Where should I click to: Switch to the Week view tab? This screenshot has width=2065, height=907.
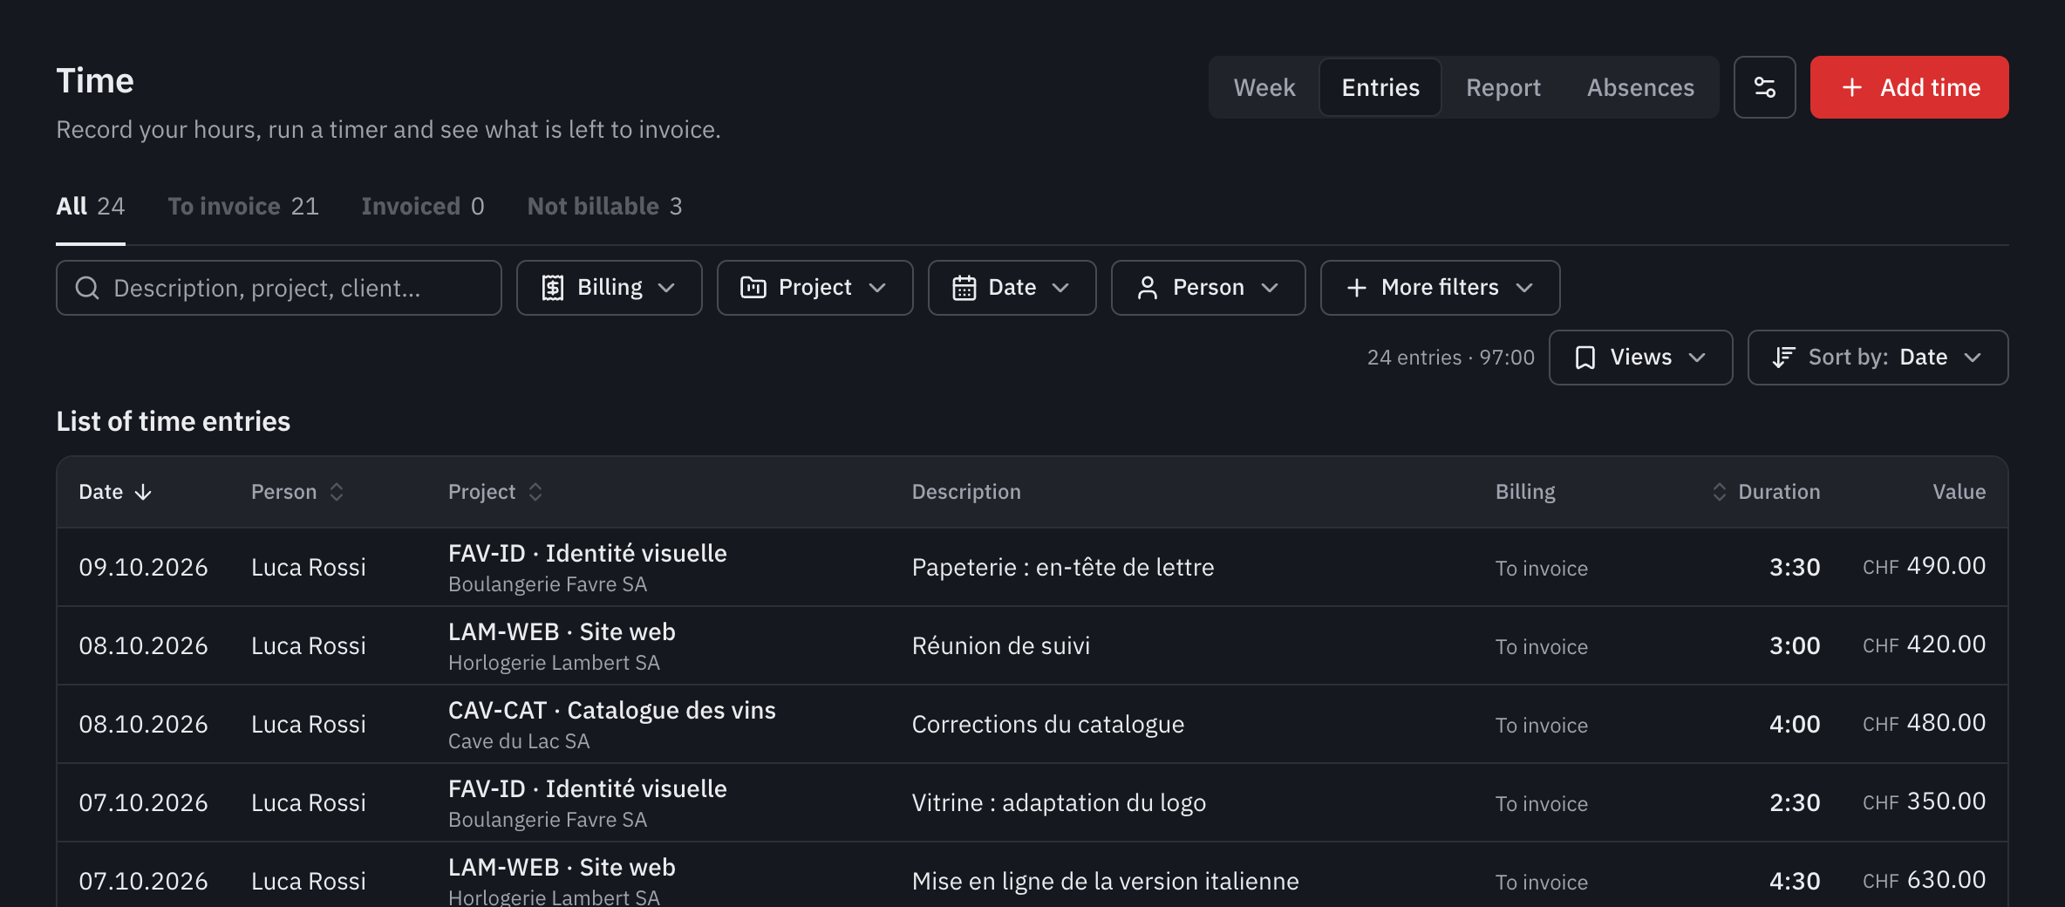(1264, 87)
